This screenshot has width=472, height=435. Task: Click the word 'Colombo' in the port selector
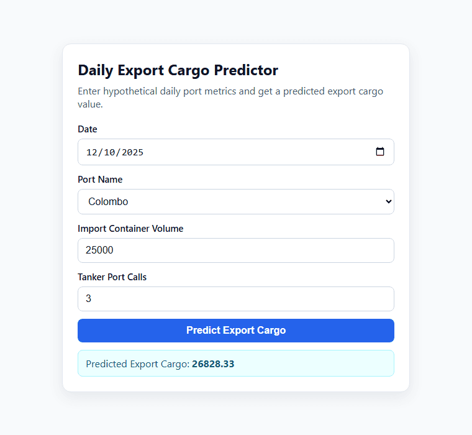[108, 201]
